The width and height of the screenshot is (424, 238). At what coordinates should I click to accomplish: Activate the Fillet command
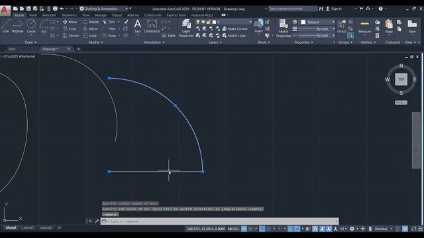[x=109, y=28]
